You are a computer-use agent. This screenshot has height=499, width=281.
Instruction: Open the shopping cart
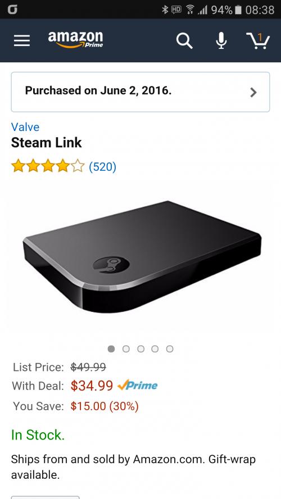coord(258,41)
